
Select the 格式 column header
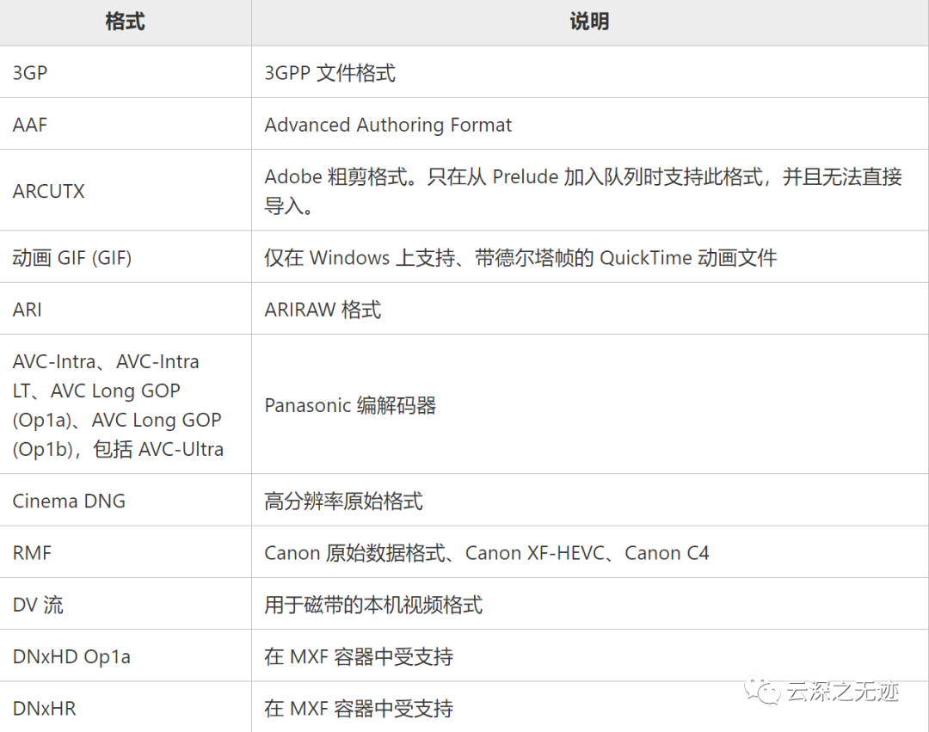pos(125,22)
